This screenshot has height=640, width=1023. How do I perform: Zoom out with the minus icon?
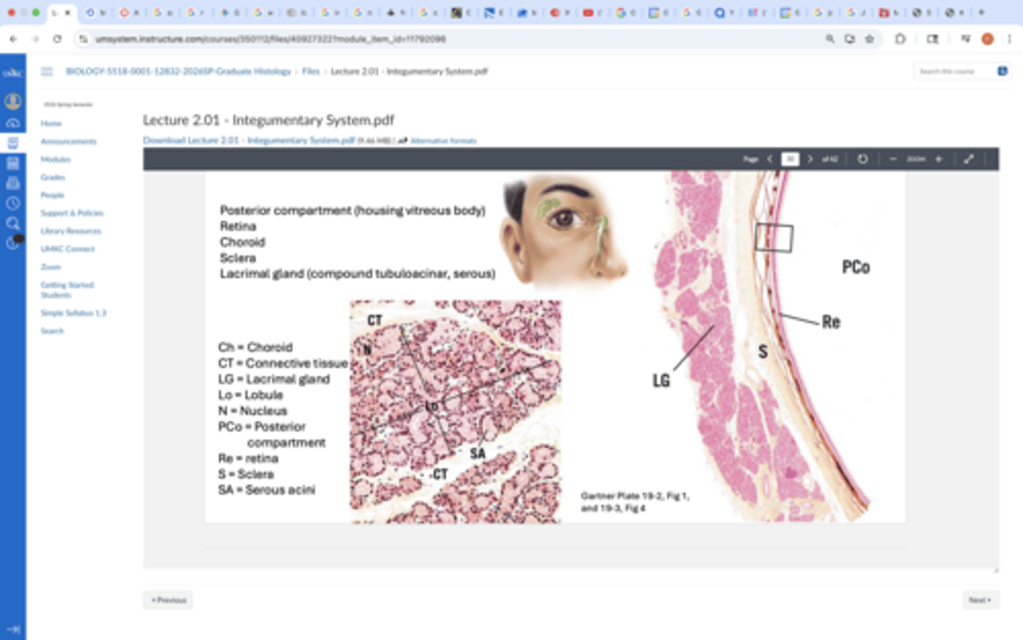point(893,159)
